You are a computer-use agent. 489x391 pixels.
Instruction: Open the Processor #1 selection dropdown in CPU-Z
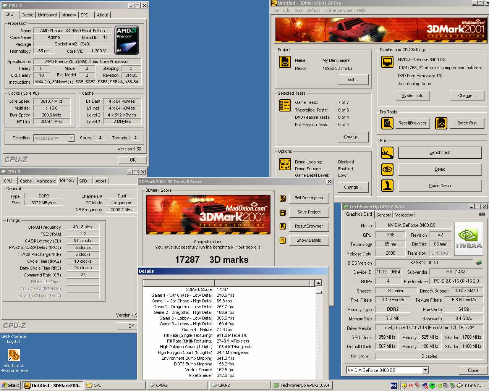pos(71,138)
